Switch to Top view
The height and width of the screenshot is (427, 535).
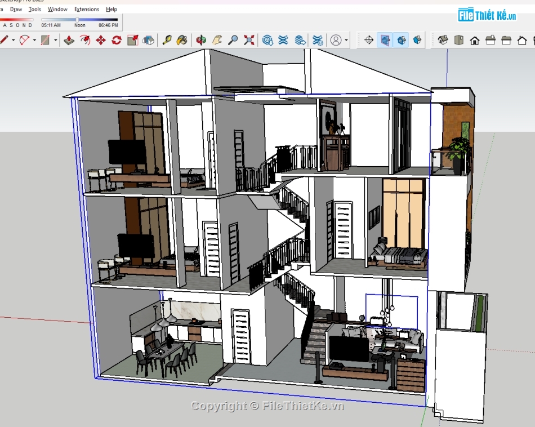459,40
